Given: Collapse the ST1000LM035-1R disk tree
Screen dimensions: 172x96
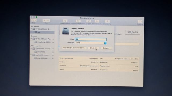Looking at the screenshot, I should click(31, 29).
